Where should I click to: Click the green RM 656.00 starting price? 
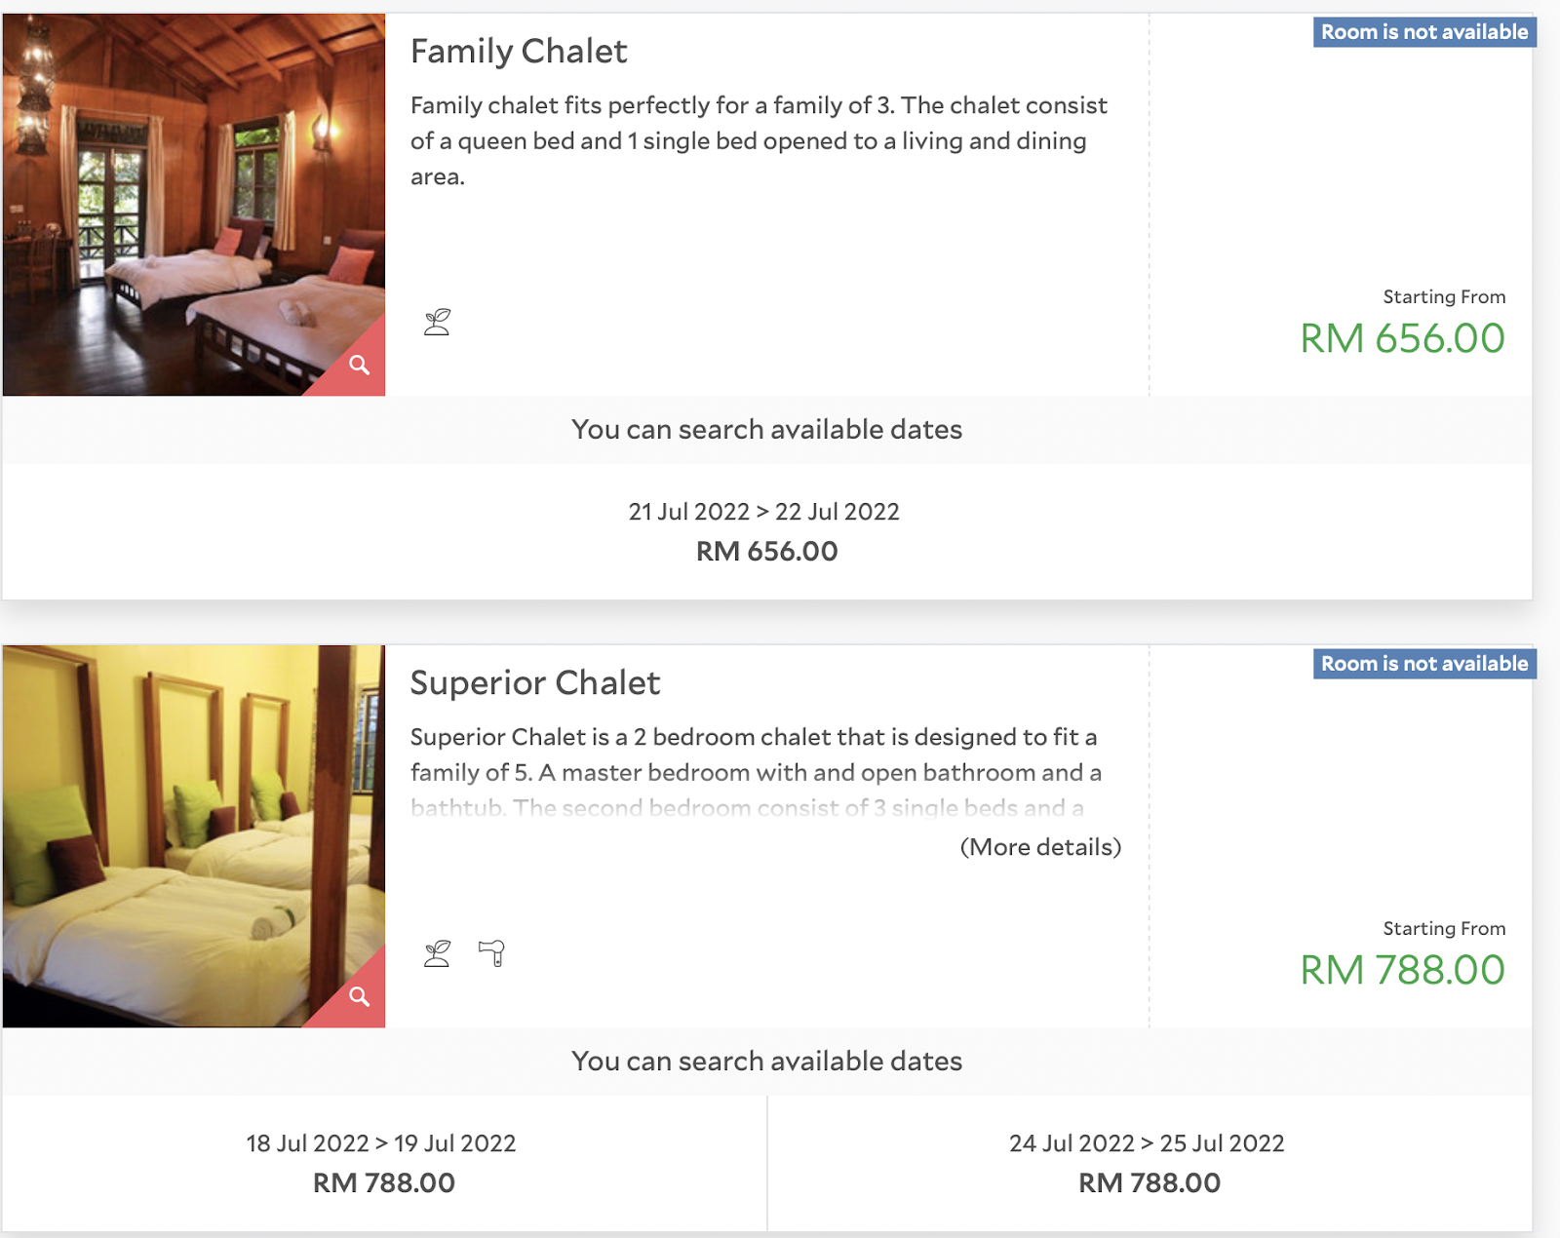pos(1402,339)
